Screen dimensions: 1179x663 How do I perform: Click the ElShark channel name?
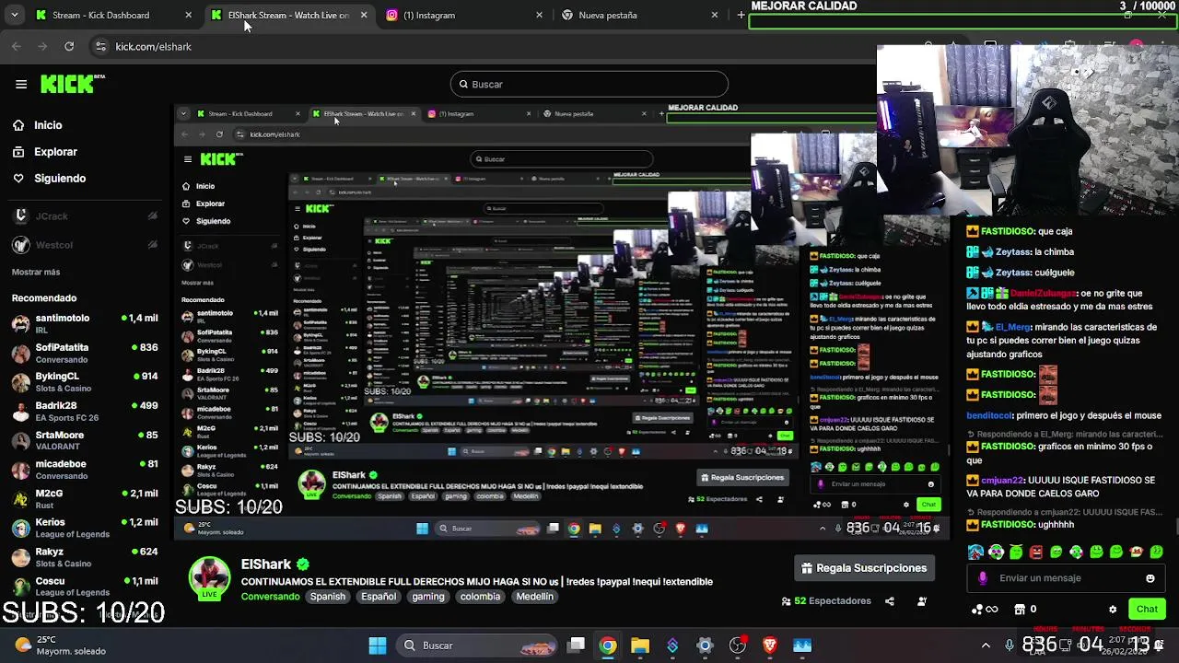coord(266,564)
